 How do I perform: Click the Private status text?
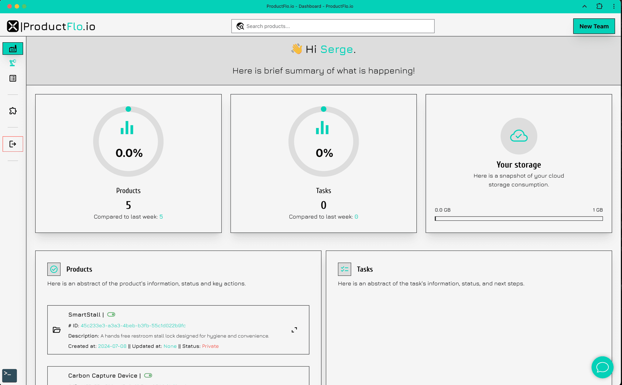210,346
